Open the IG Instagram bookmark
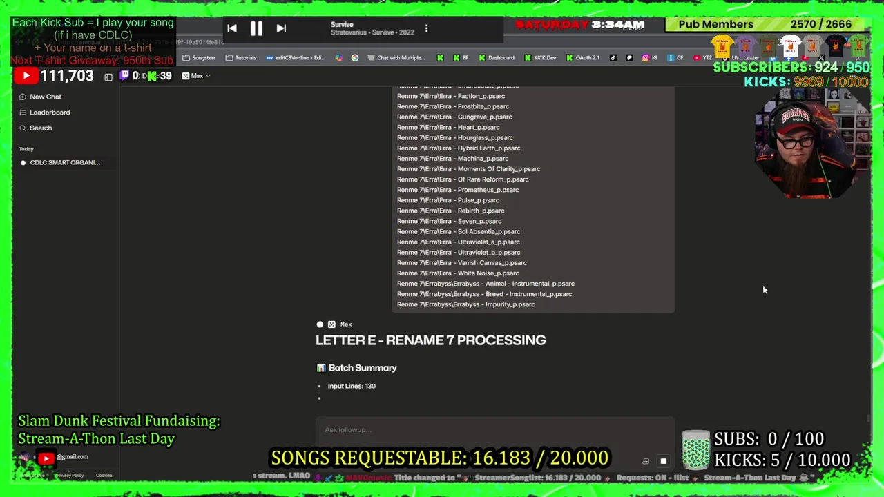This screenshot has height=497, width=884. (x=649, y=58)
